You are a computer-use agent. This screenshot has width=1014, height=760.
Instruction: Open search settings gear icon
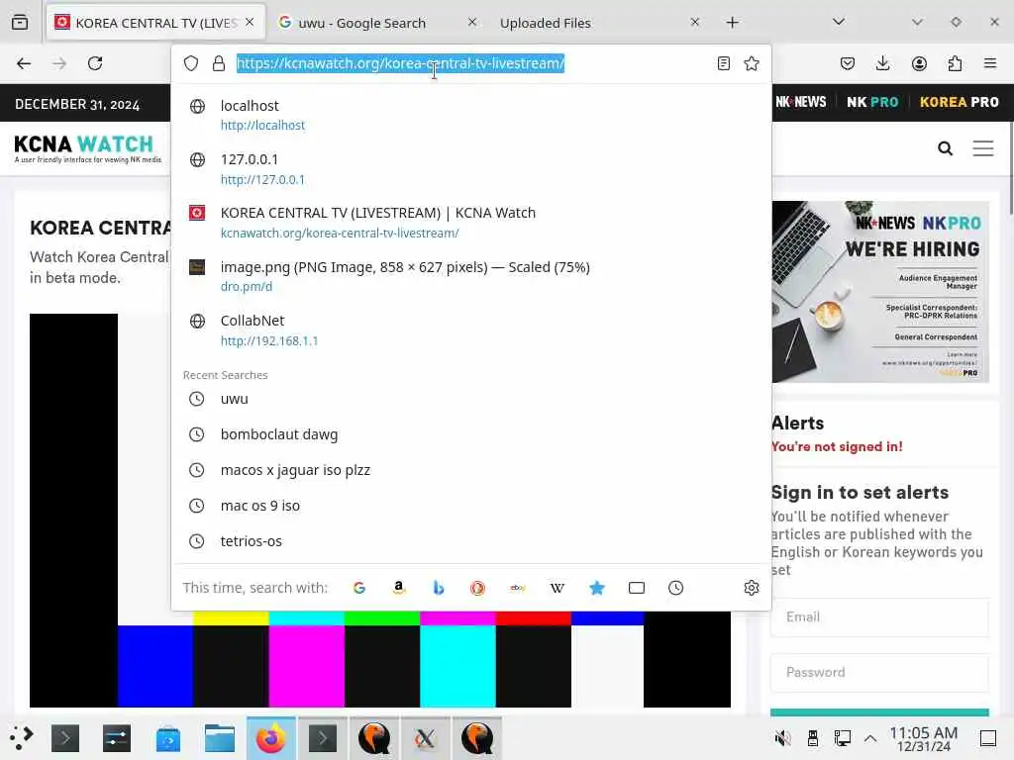tap(752, 588)
